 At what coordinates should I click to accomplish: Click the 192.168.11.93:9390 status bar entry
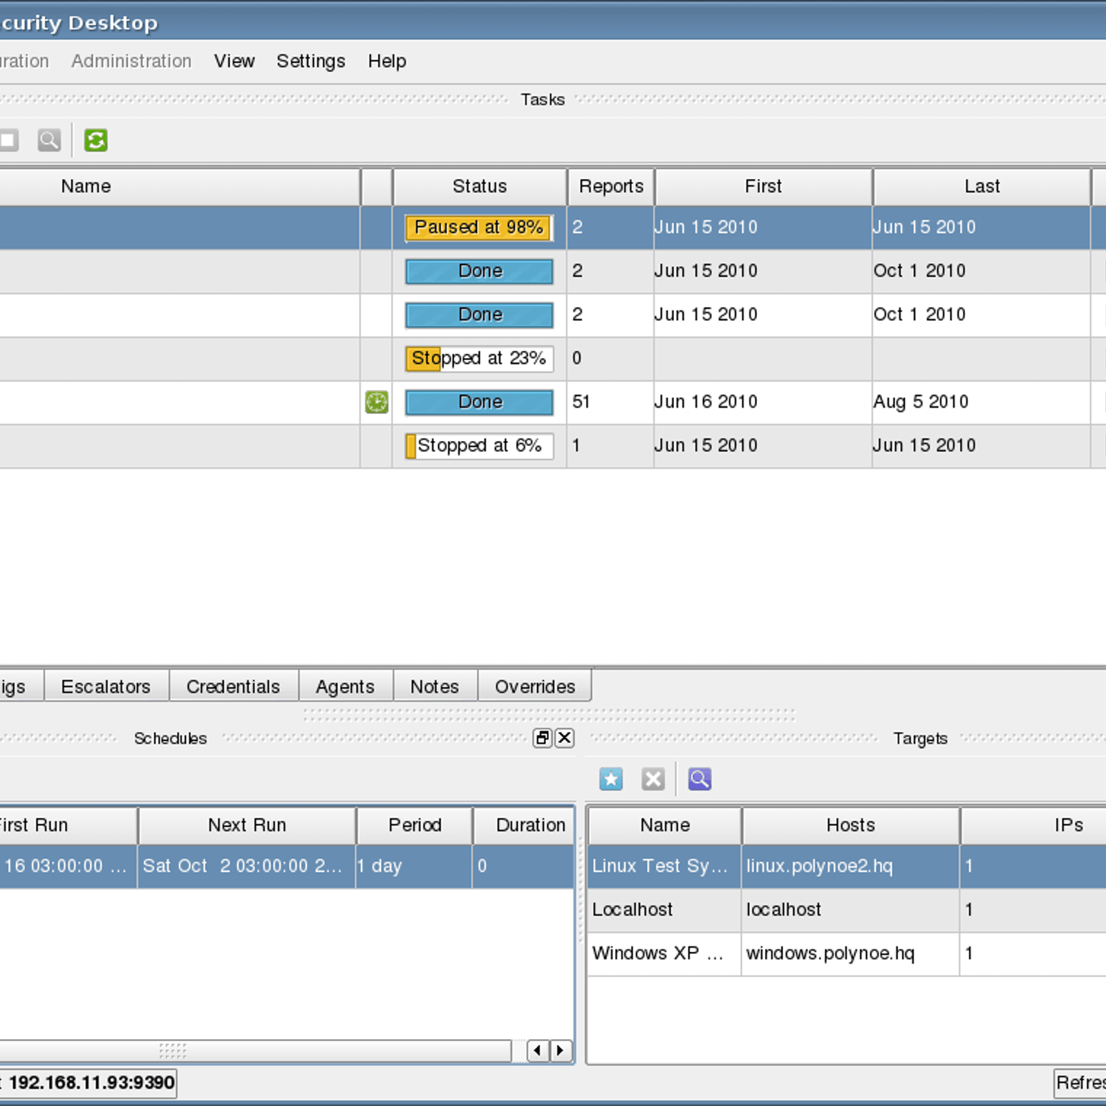(x=88, y=1082)
